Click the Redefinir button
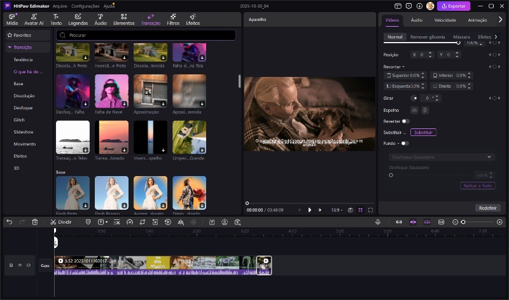 point(487,208)
